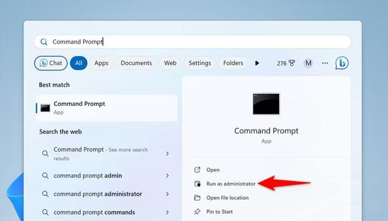The image size is (388, 221).
Task: Click the play arrow to show more filters
Action: (x=257, y=63)
